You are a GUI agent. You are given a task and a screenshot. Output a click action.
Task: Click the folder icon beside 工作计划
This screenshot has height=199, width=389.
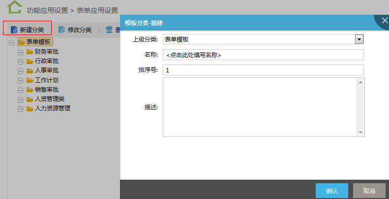pyautogui.click(x=30, y=80)
